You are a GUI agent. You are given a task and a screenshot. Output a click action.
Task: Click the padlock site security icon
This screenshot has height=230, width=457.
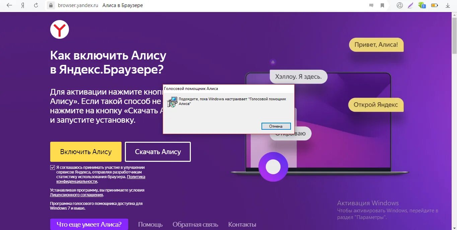pyautogui.click(x=51, y=5)
